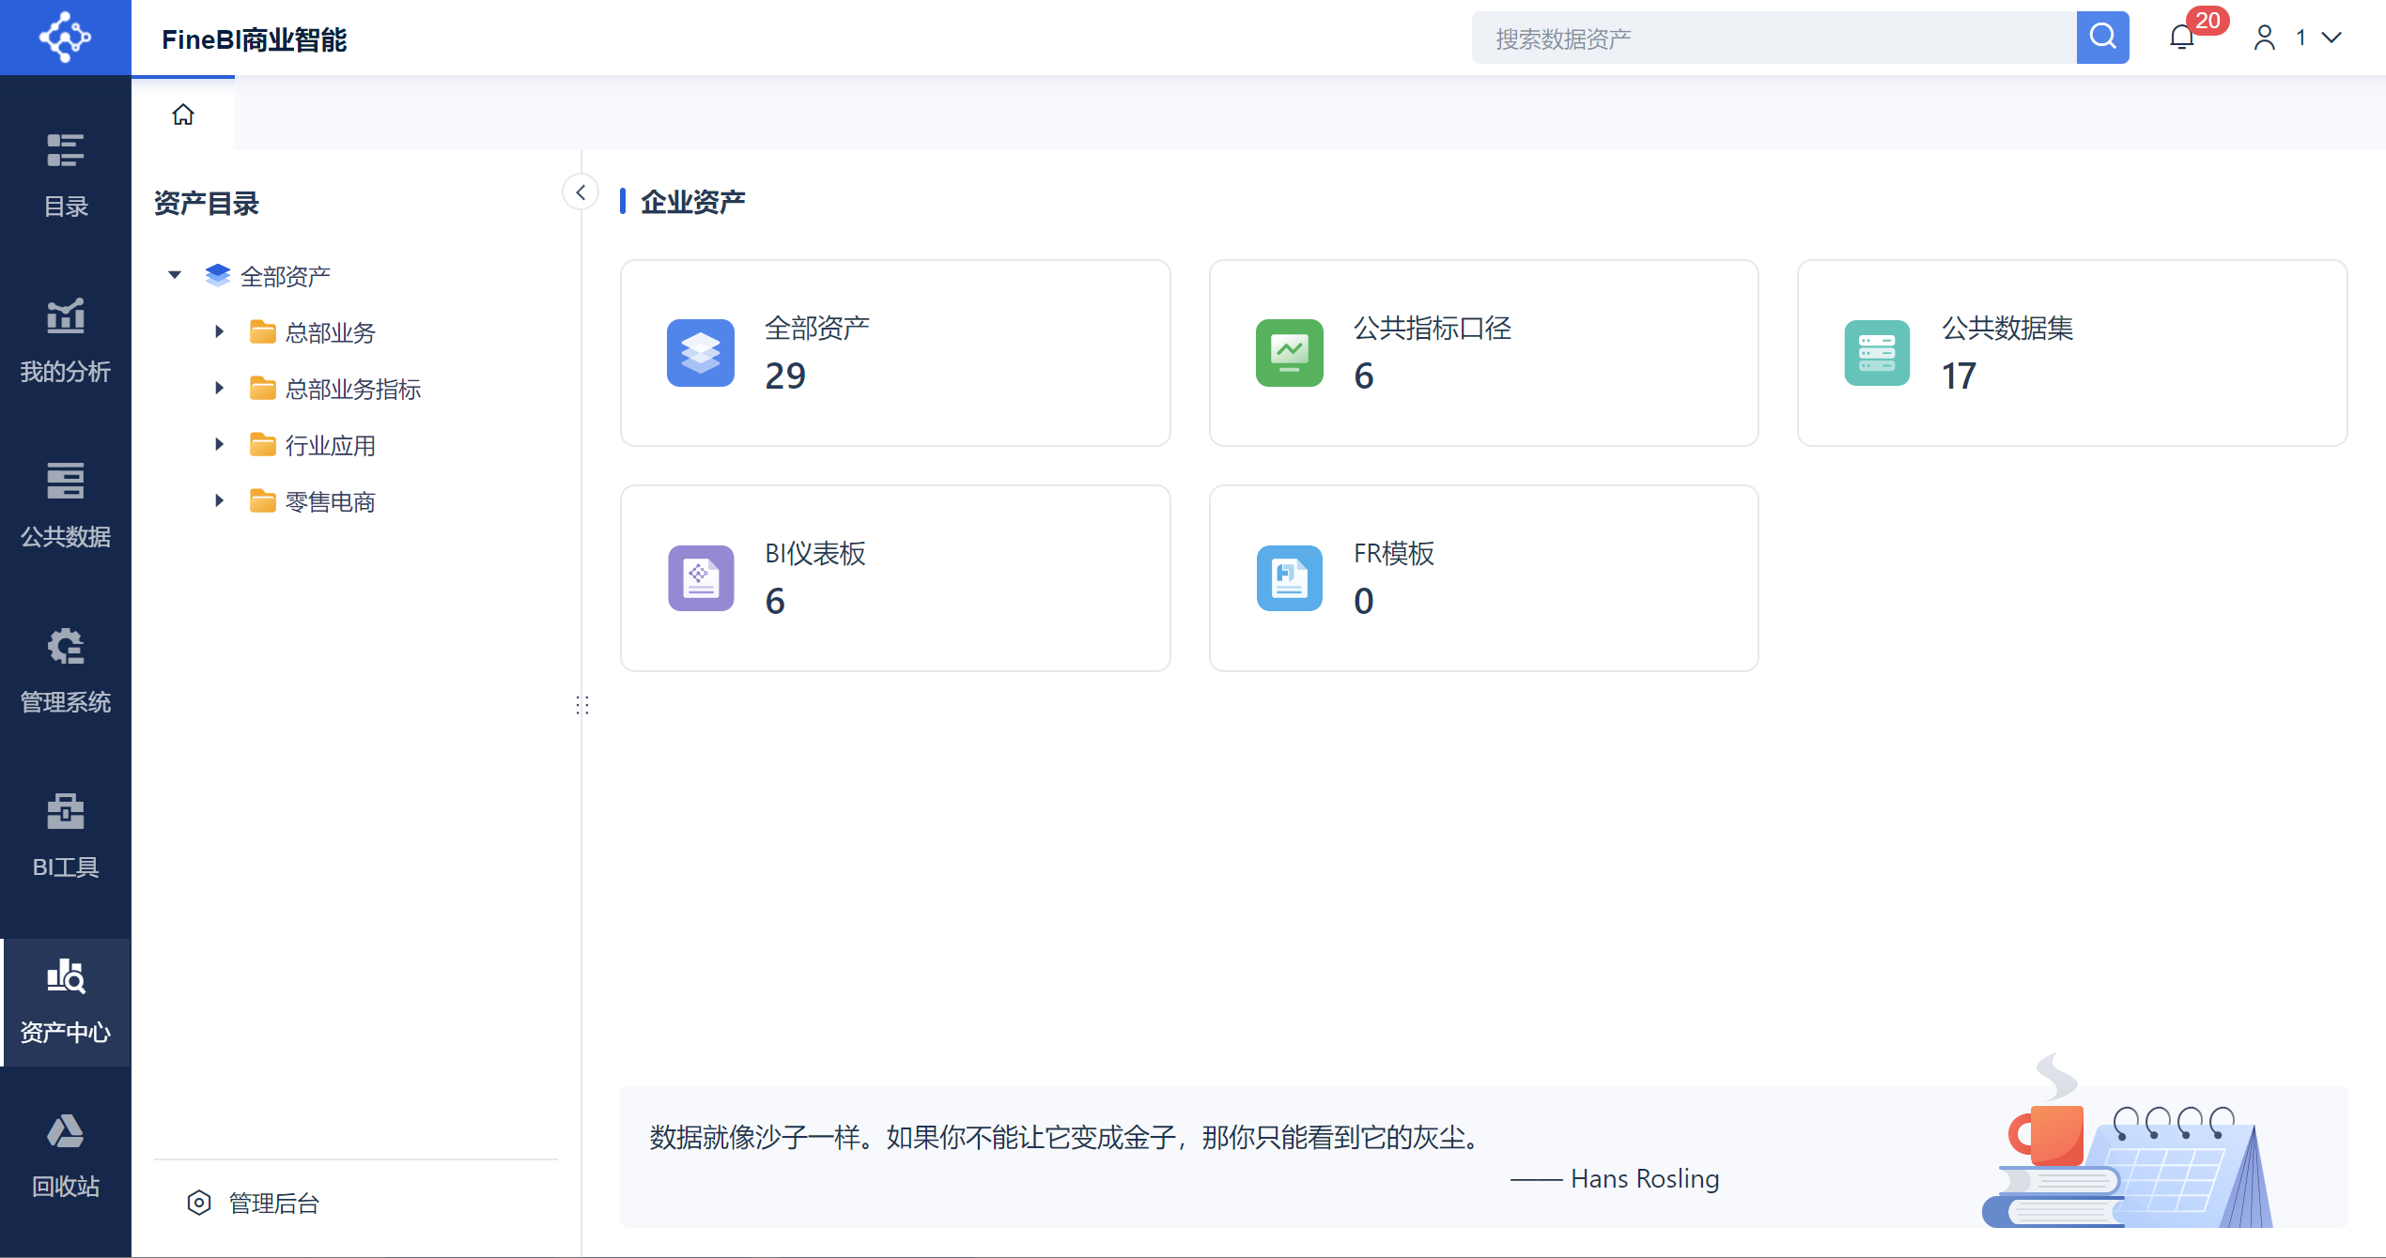Open the 公共指标口径 card

(x=1482, y=352)
